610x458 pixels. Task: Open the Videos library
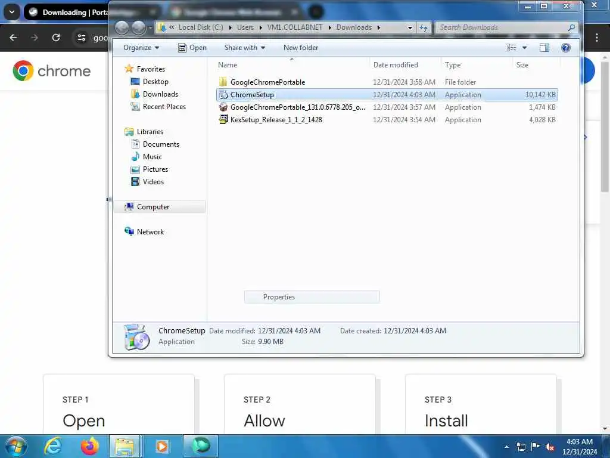[153, 181]
